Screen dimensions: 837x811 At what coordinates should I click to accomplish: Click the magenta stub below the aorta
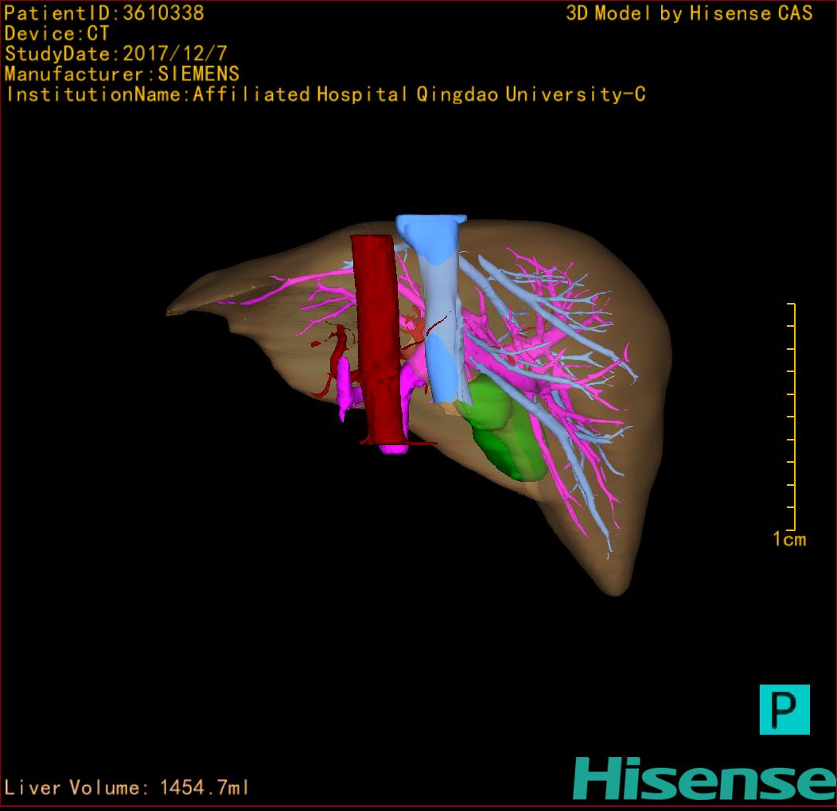click(393, 449)
